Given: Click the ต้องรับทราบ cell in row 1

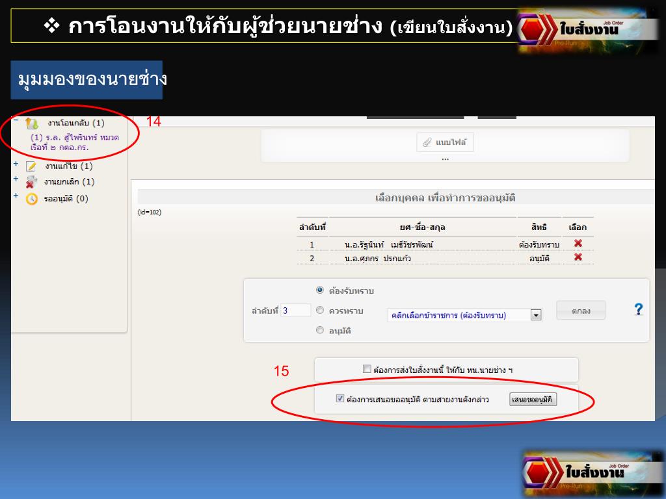Looking at the screenshot, I should (x=539, y=244).
